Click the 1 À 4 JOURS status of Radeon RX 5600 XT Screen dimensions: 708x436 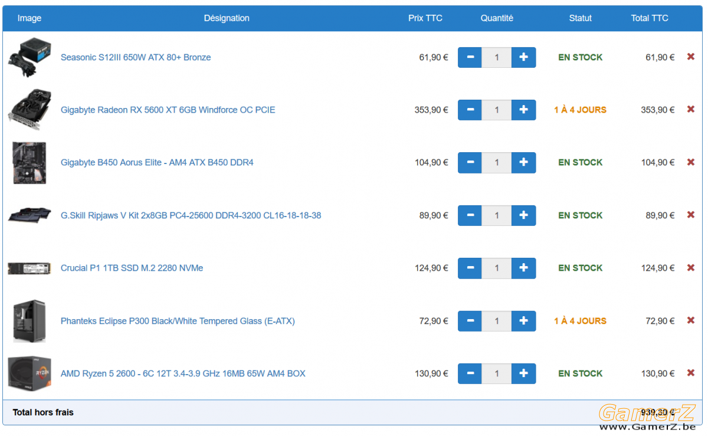[581, 110]
